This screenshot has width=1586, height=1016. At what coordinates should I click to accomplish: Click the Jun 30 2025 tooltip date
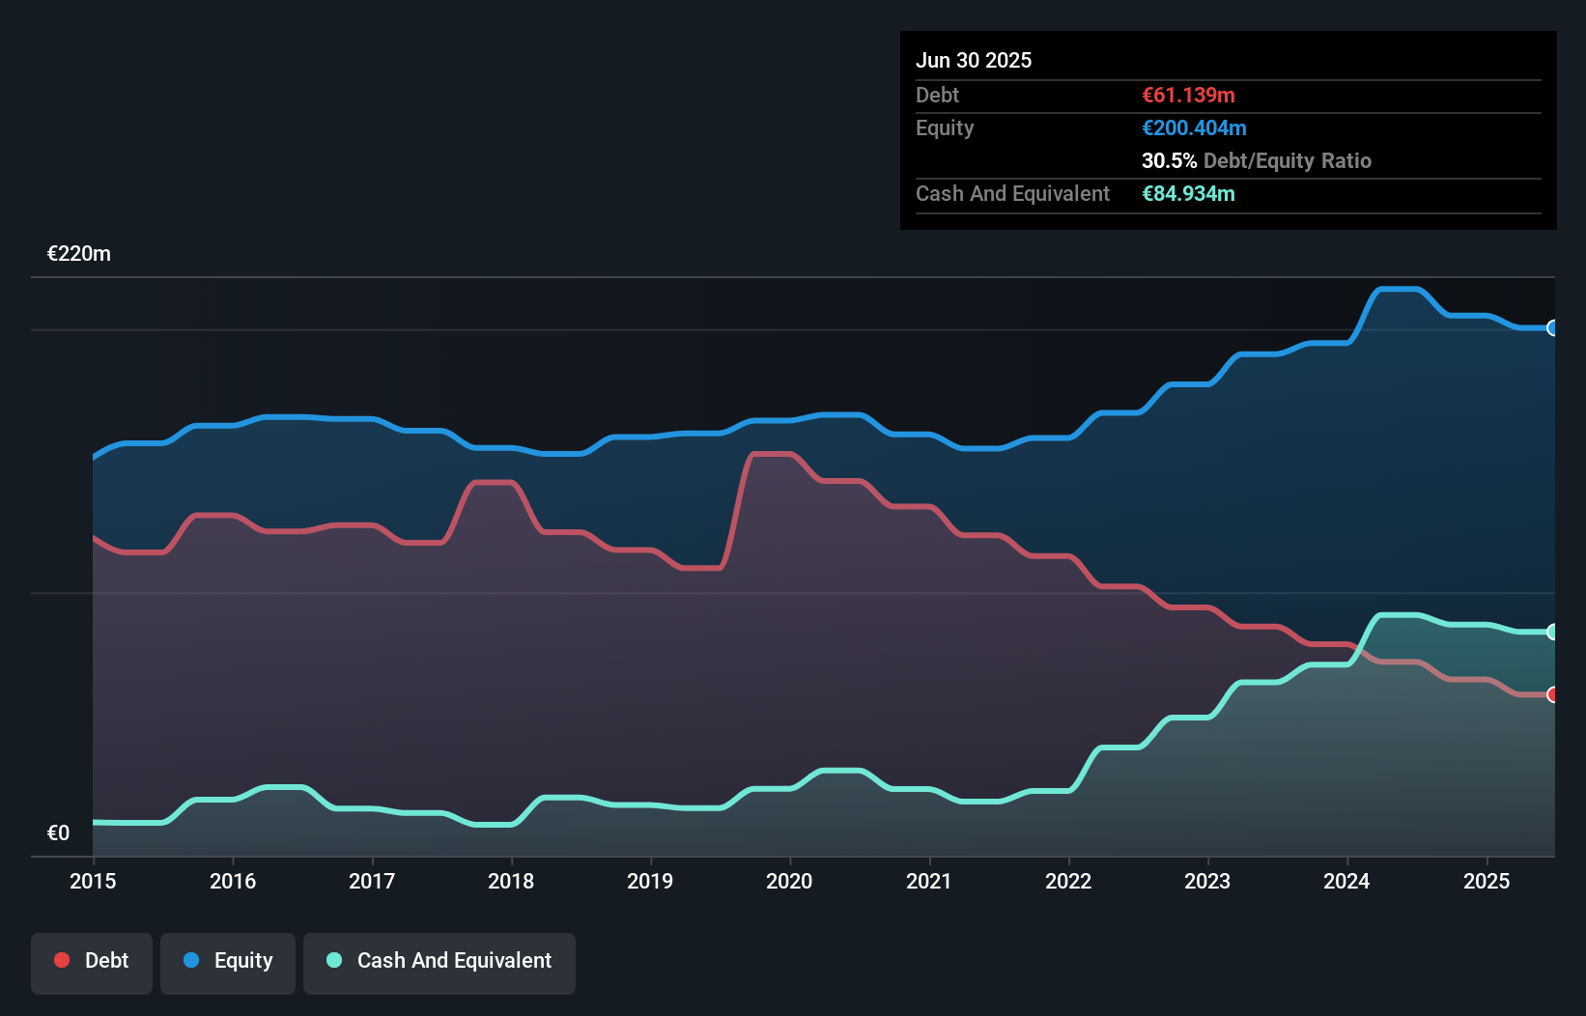[x=974, y=60]
